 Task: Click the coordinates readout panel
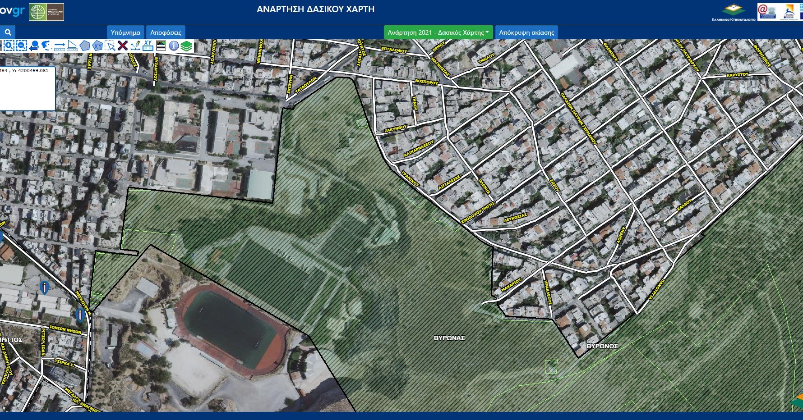(27, 88)
